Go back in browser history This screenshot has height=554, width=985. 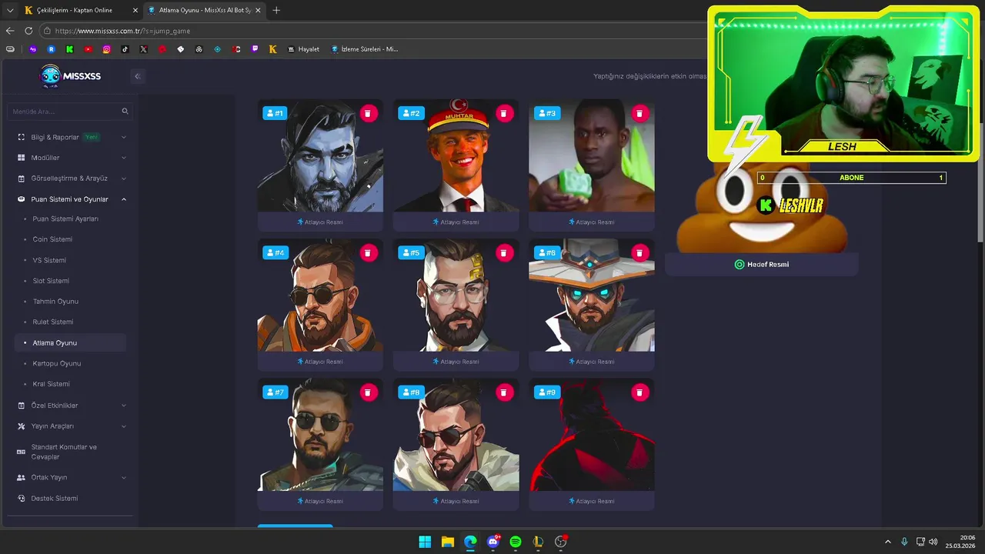pyautogui.click(x=10, y=31)
